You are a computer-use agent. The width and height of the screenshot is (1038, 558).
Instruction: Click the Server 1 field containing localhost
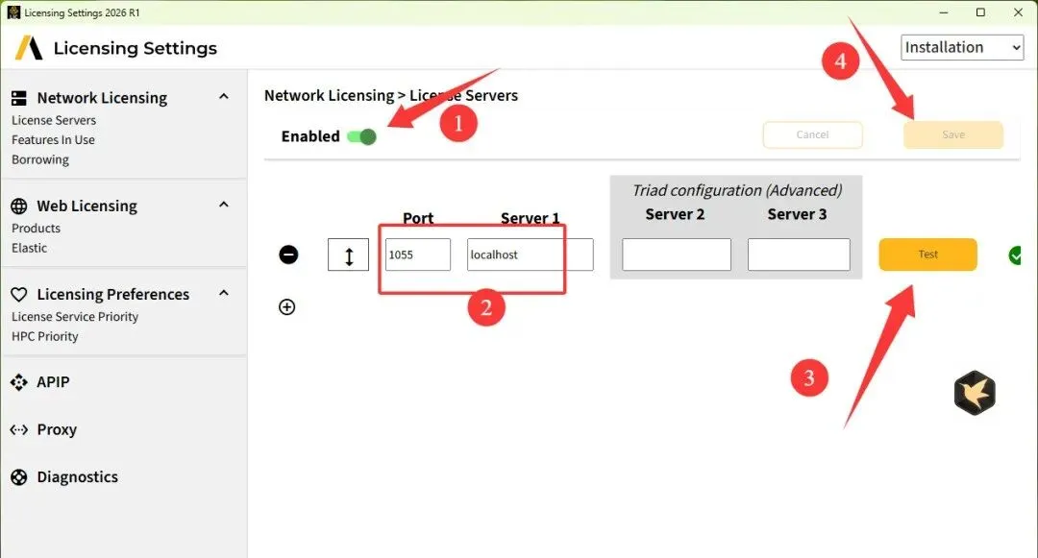[531, 255]
